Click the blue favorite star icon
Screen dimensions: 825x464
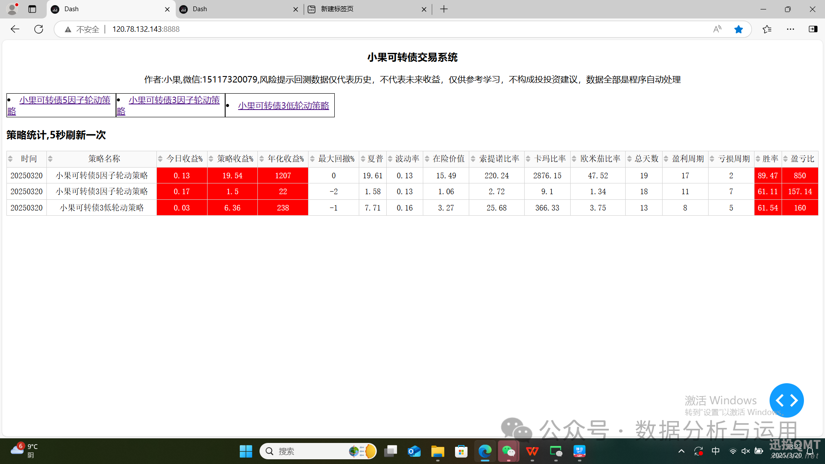click(739, 29)
